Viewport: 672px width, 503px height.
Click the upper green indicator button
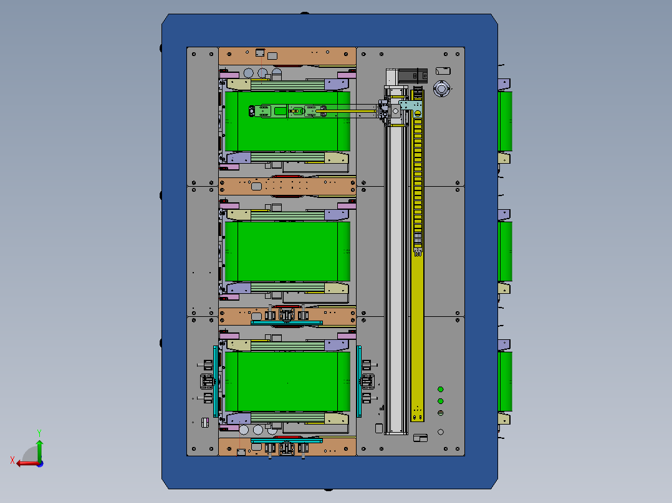pyautogui.click(x=441, y=389)
